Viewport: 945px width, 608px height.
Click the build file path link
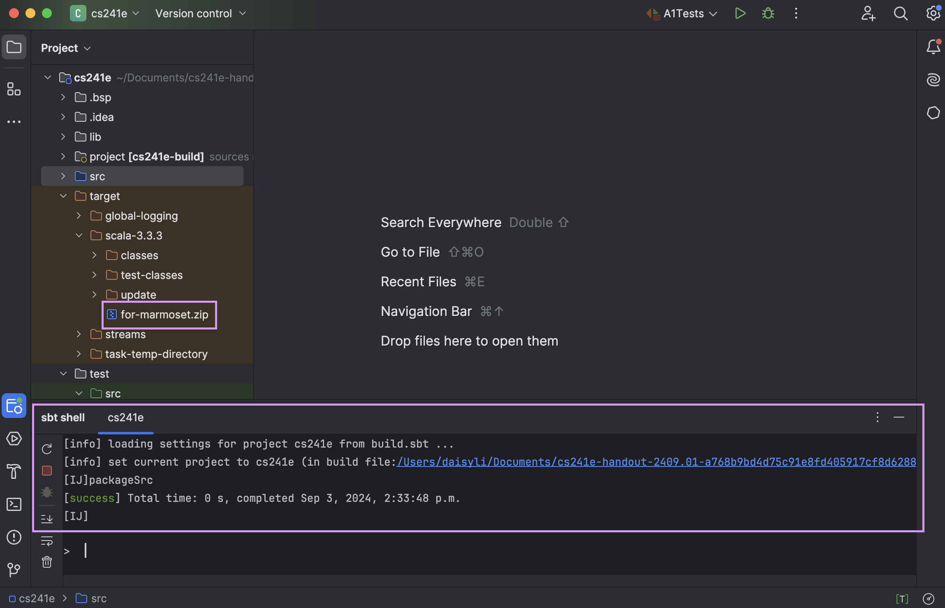656,462
